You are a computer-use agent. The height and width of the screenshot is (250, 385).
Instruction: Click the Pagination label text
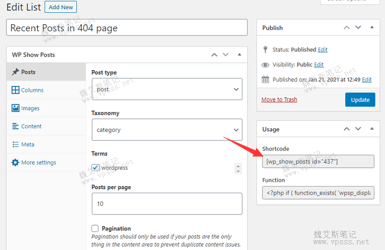116,228
